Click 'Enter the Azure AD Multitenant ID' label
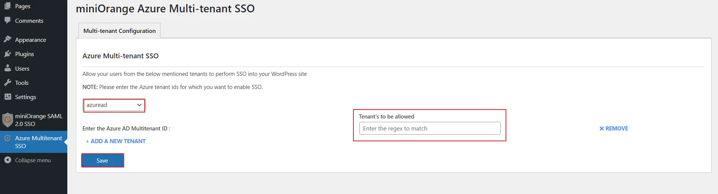 [x=126, y=128]
